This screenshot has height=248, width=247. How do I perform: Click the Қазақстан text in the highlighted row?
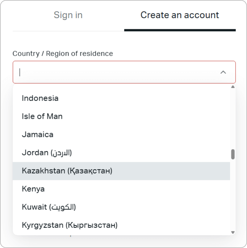coord(90,171)
